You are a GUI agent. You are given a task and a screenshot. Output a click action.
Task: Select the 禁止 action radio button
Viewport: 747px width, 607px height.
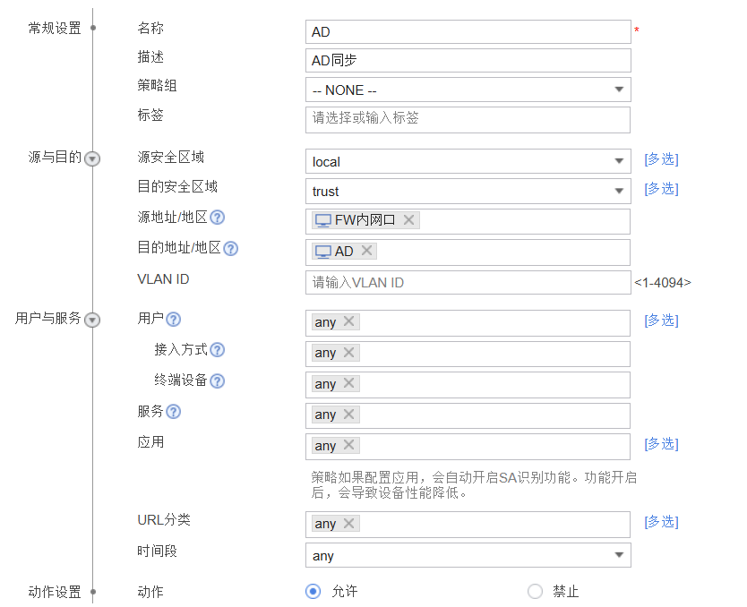click(535, 591)
